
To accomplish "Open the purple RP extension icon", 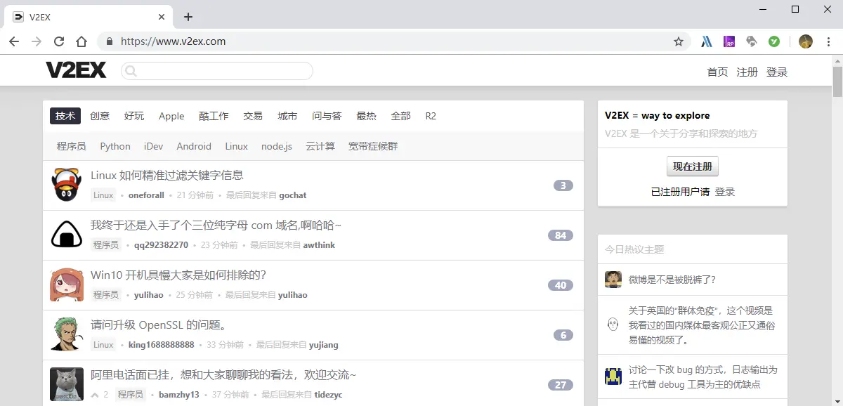I will point(729,41).
